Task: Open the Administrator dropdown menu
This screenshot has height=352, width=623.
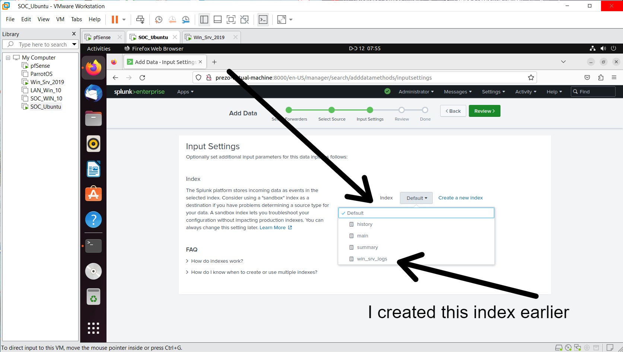Action: coord(416,92)
